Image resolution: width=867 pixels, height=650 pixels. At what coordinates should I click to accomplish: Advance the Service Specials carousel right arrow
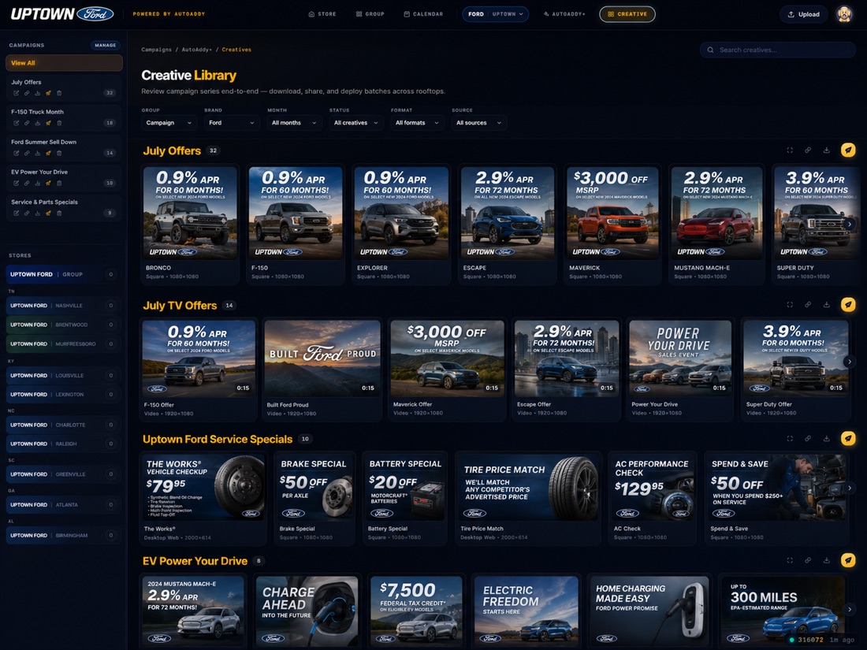pyautogui.click(x=850, y=488)
